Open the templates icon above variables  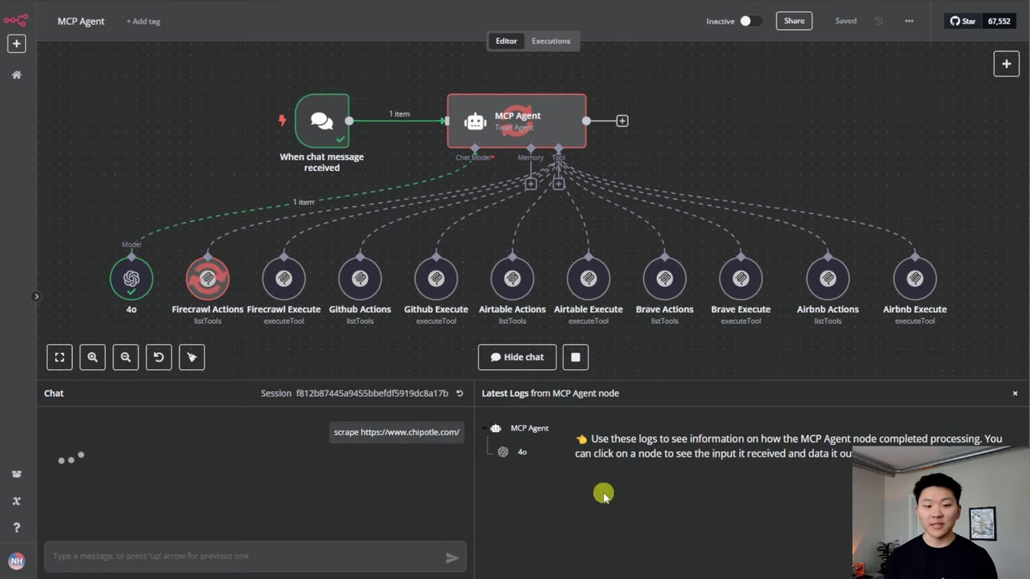point(16,474)
